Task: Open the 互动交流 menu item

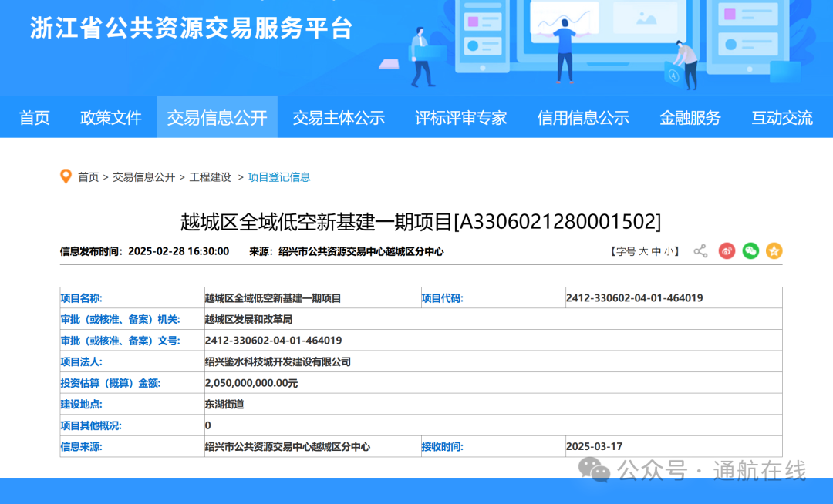Action: [x=782, y=117]
